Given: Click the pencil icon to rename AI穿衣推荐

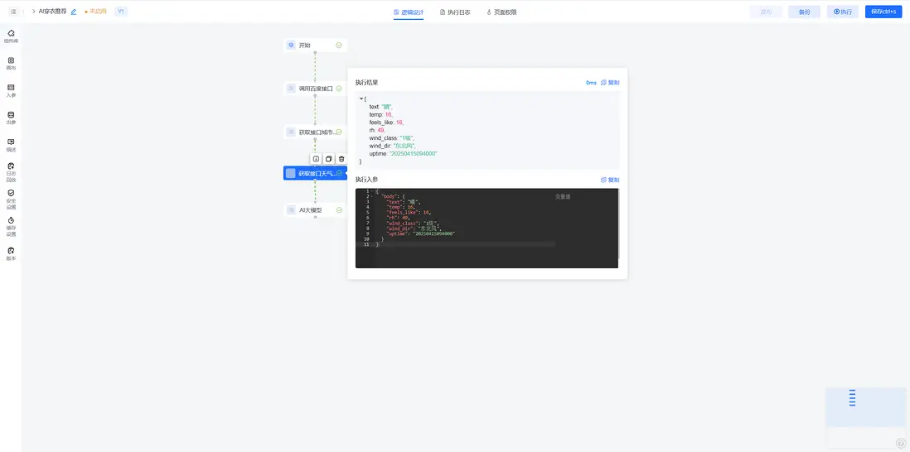Looking at the screenshot, I should (x=73, y=12).
